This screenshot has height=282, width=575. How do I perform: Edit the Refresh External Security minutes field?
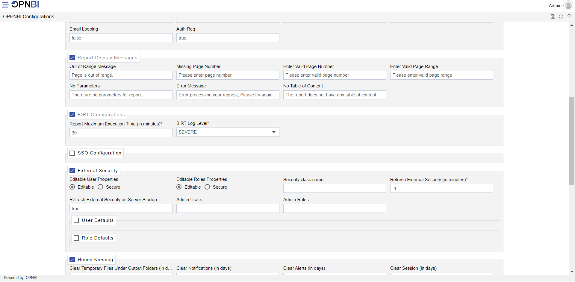(x=441, y=188)
